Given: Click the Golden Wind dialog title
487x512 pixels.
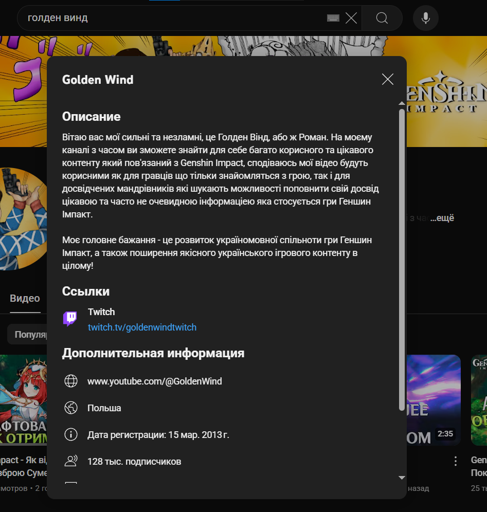Looking at the screenshot, I should point(98,79).
